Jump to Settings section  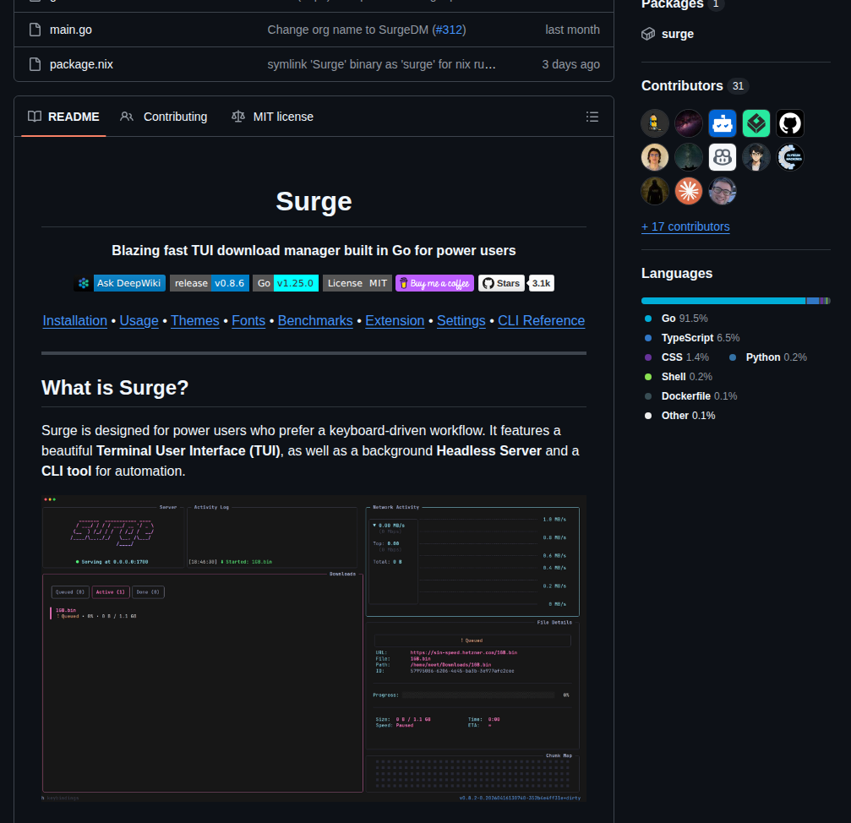[461, 320]
